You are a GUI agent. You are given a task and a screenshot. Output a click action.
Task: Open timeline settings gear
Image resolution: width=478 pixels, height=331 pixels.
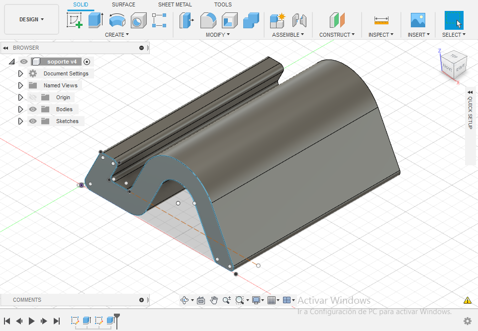(x=468, y=321)
